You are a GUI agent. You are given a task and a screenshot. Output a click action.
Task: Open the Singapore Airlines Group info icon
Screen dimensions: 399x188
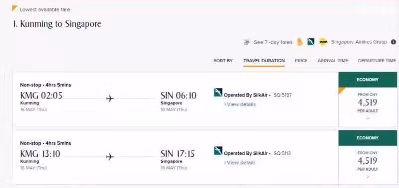click(x=394, y=42)
